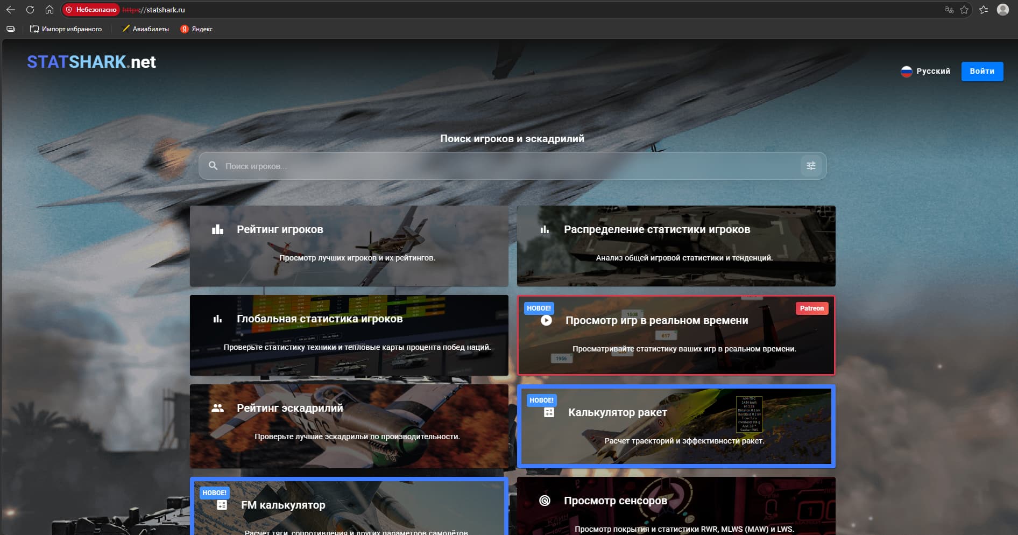Click the Небезопасно security badge

pyautogui.click(x=91, y=10)
